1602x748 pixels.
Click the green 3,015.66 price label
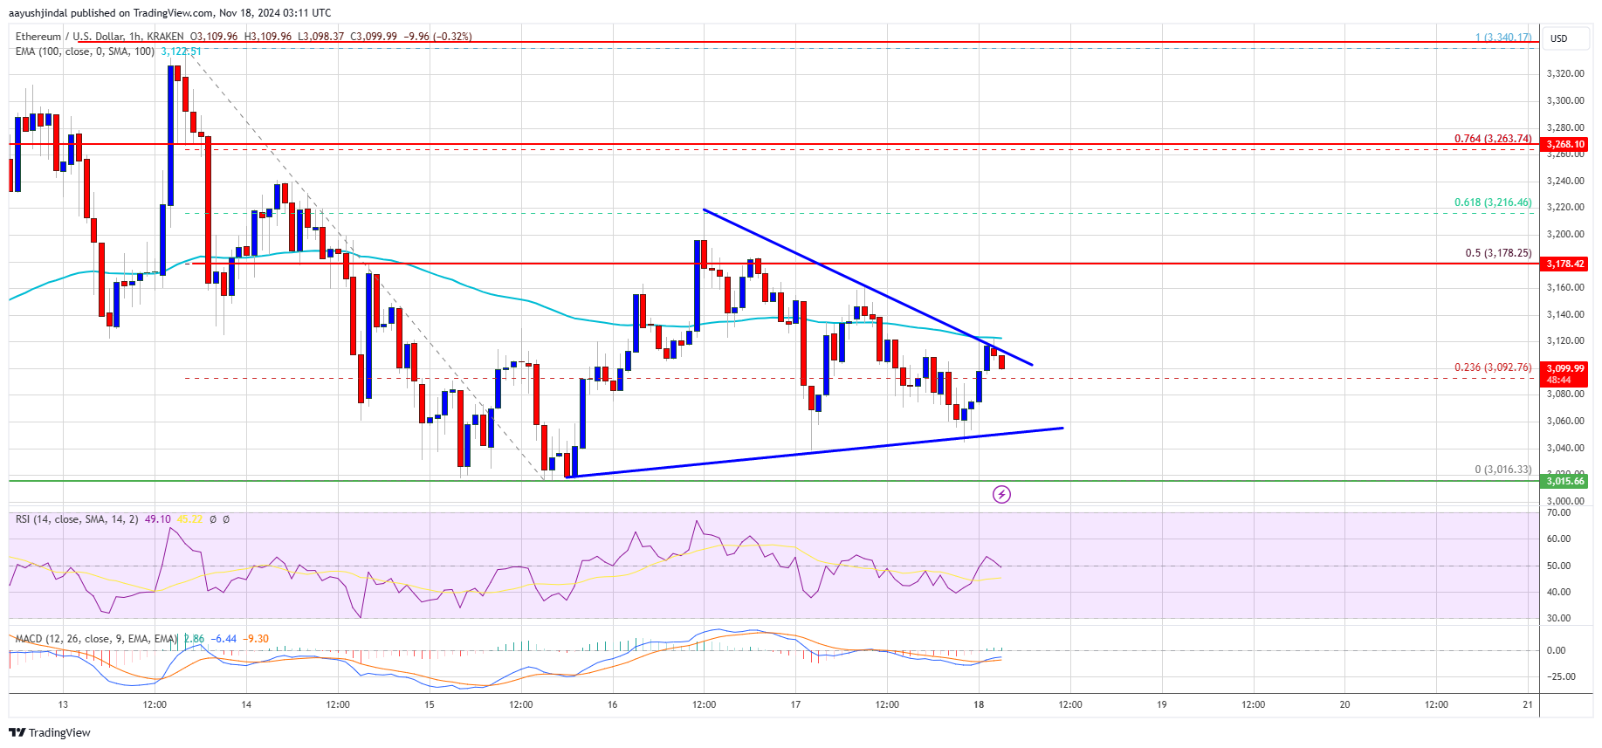[1564, 481]
